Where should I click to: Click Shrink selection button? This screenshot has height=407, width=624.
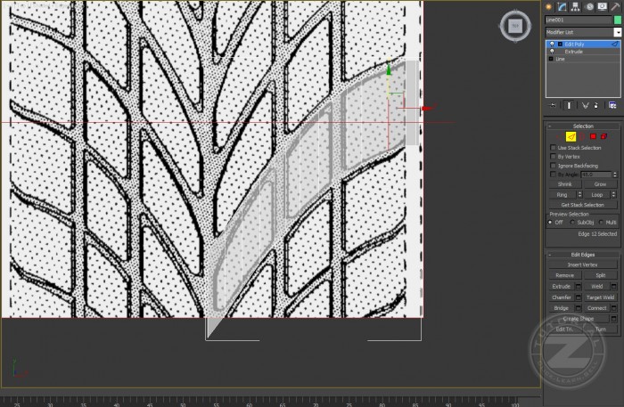click(564, 184)
